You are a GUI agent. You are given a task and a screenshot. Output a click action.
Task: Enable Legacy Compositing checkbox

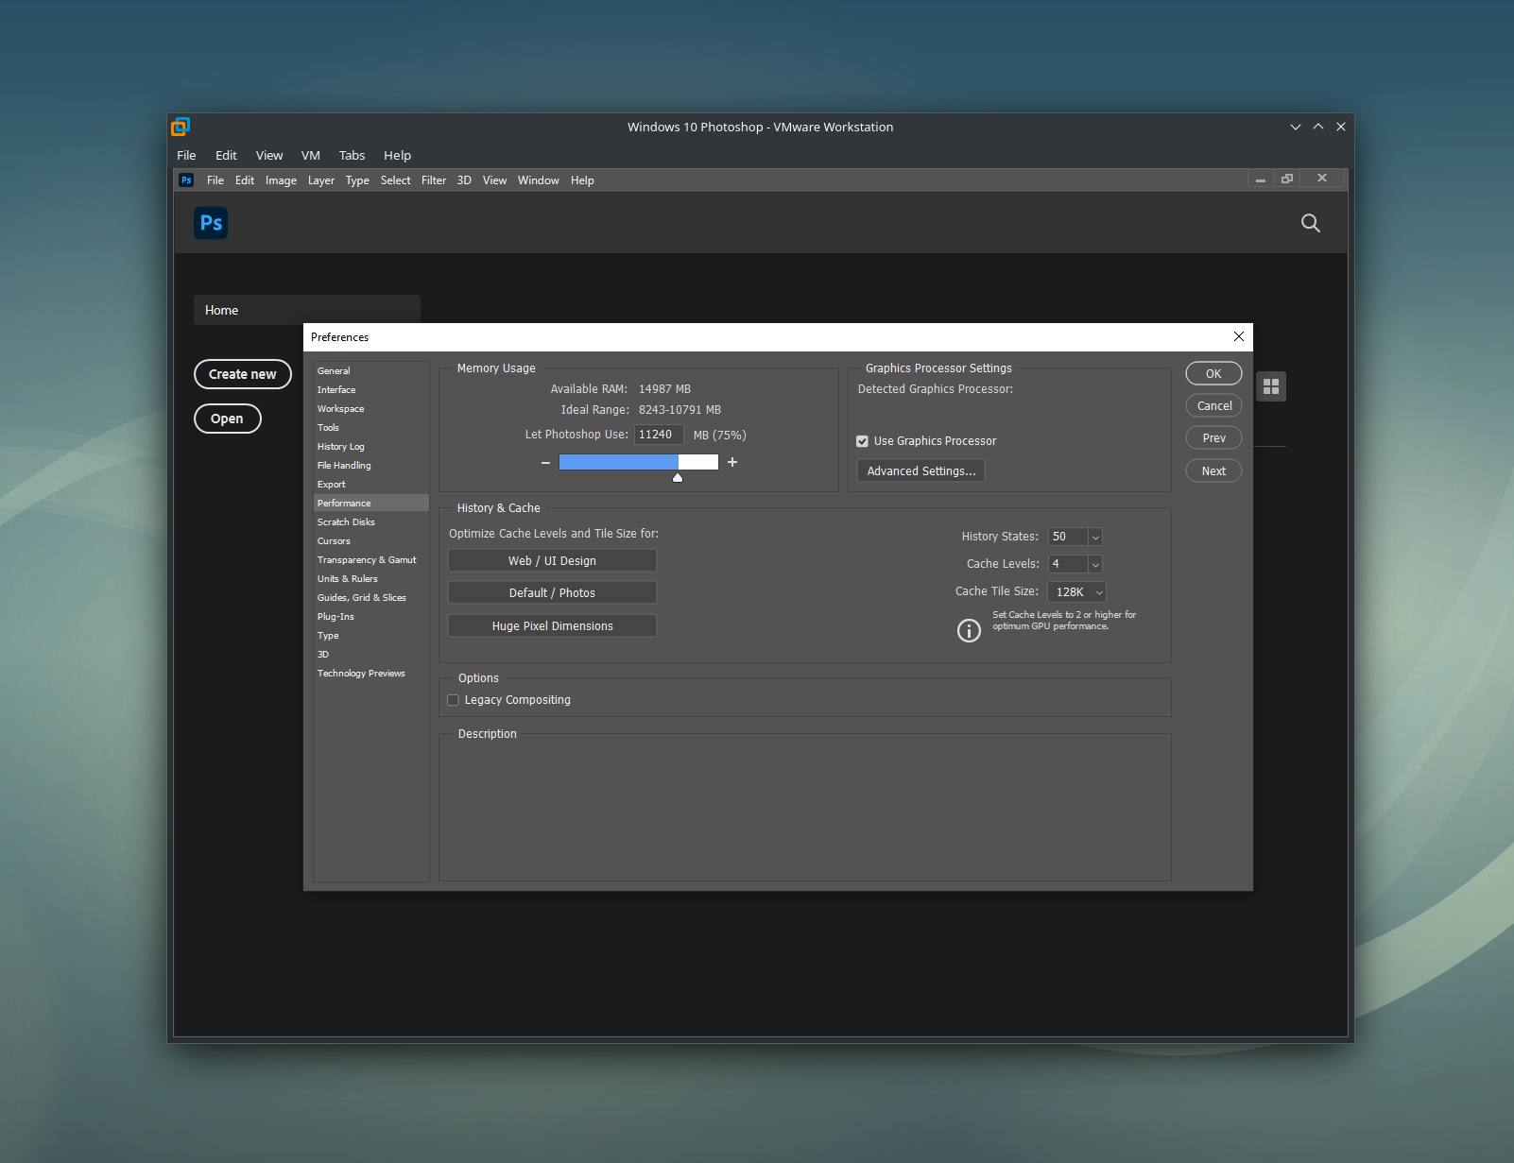[454, 700]
